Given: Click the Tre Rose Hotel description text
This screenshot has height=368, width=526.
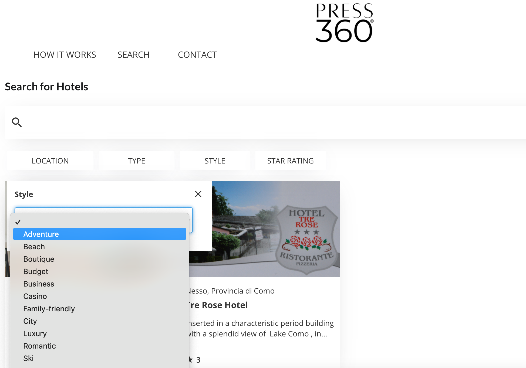Looking at the screenshot, I should tap(261, 328).
